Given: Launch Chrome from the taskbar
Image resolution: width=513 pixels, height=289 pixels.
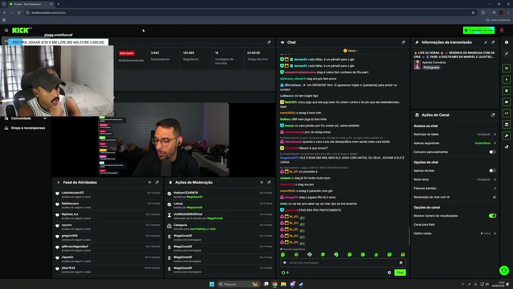Looking at the screenshot, I should 275,284.
